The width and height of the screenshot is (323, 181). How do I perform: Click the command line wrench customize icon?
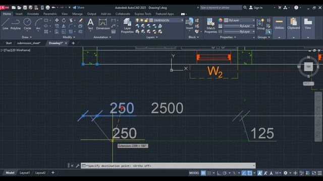[77, 165]
